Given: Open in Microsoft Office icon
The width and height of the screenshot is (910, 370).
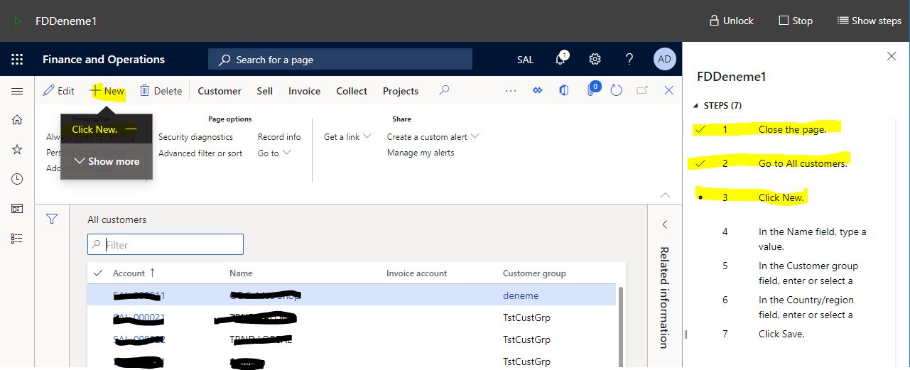Looking at the screenshot, I should [564, 90].
